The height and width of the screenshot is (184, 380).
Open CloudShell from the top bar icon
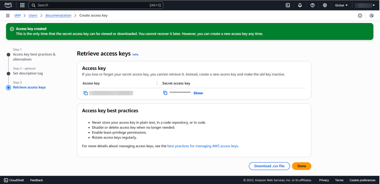tap(288, 5)
